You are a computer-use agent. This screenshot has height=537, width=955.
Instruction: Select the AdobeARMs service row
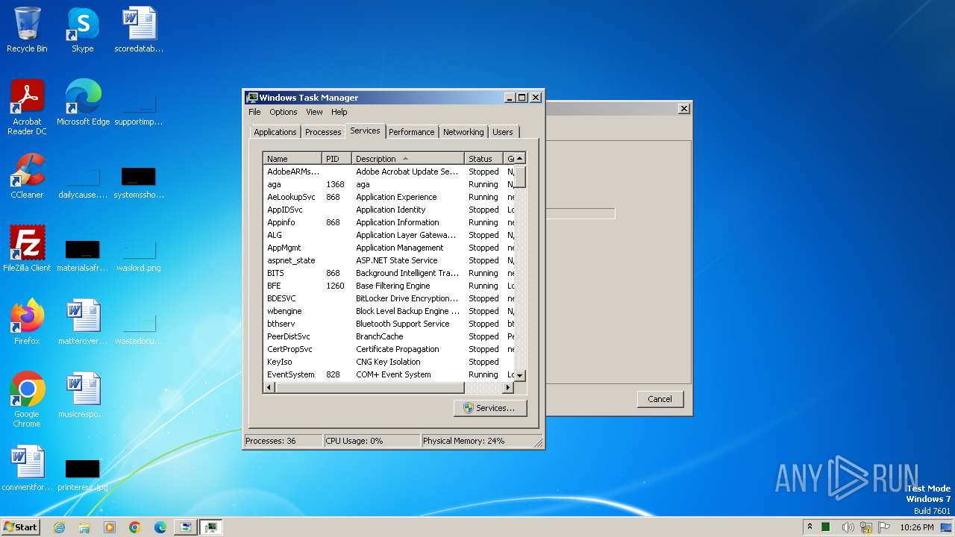(389, 172)
